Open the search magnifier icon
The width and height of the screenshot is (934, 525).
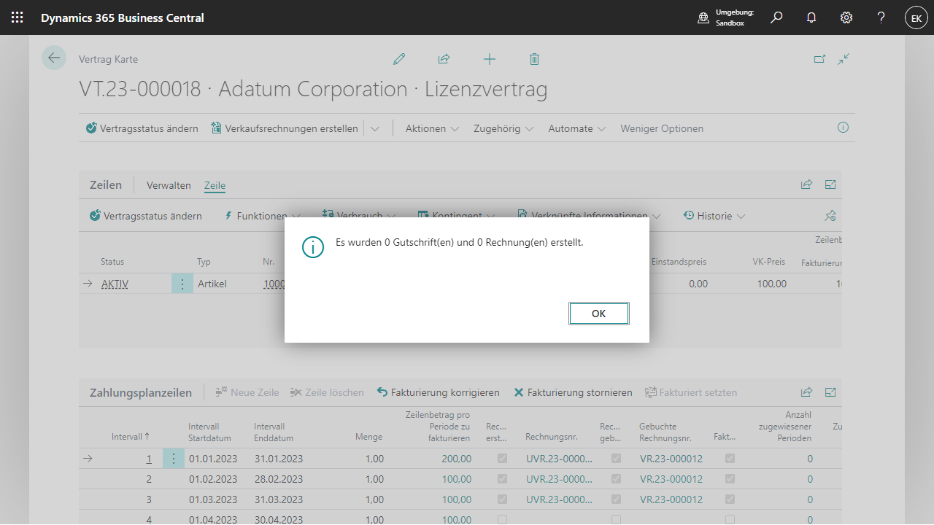(x=776, y=17)
